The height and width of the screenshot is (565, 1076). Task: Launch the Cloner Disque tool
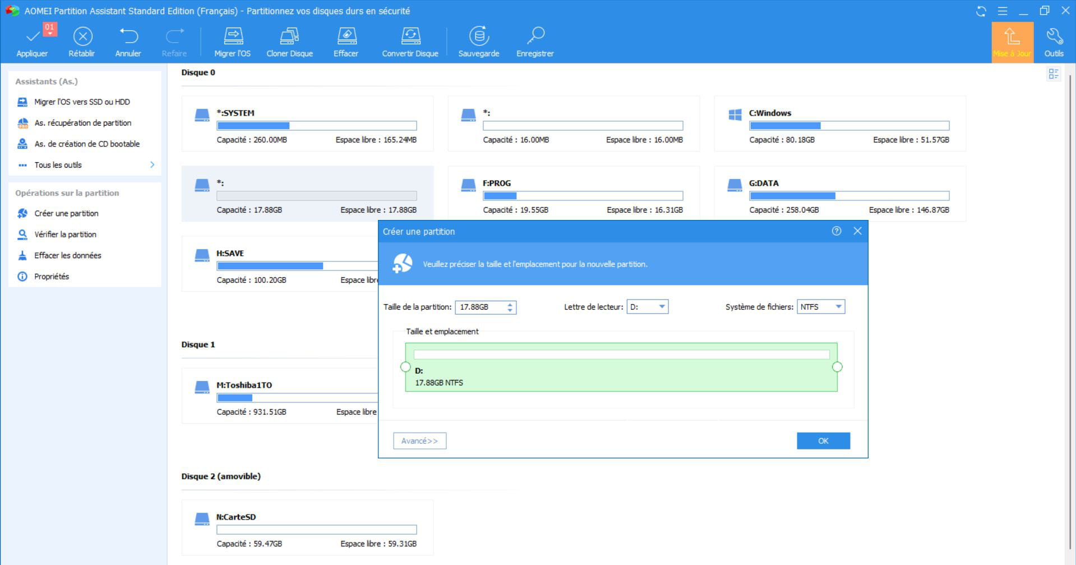(x=289, y=42)
